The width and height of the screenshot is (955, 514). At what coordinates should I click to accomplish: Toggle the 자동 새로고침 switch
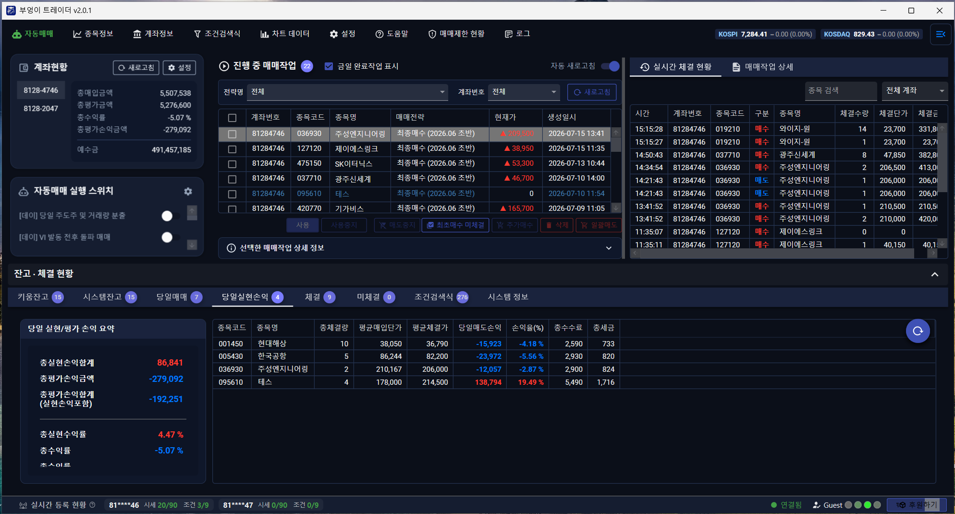coord(611,66)
